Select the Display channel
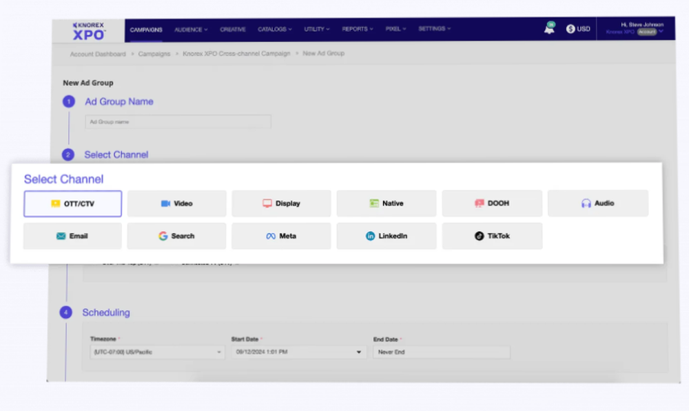This screenshot has height=411, width=689. (281, 203)
